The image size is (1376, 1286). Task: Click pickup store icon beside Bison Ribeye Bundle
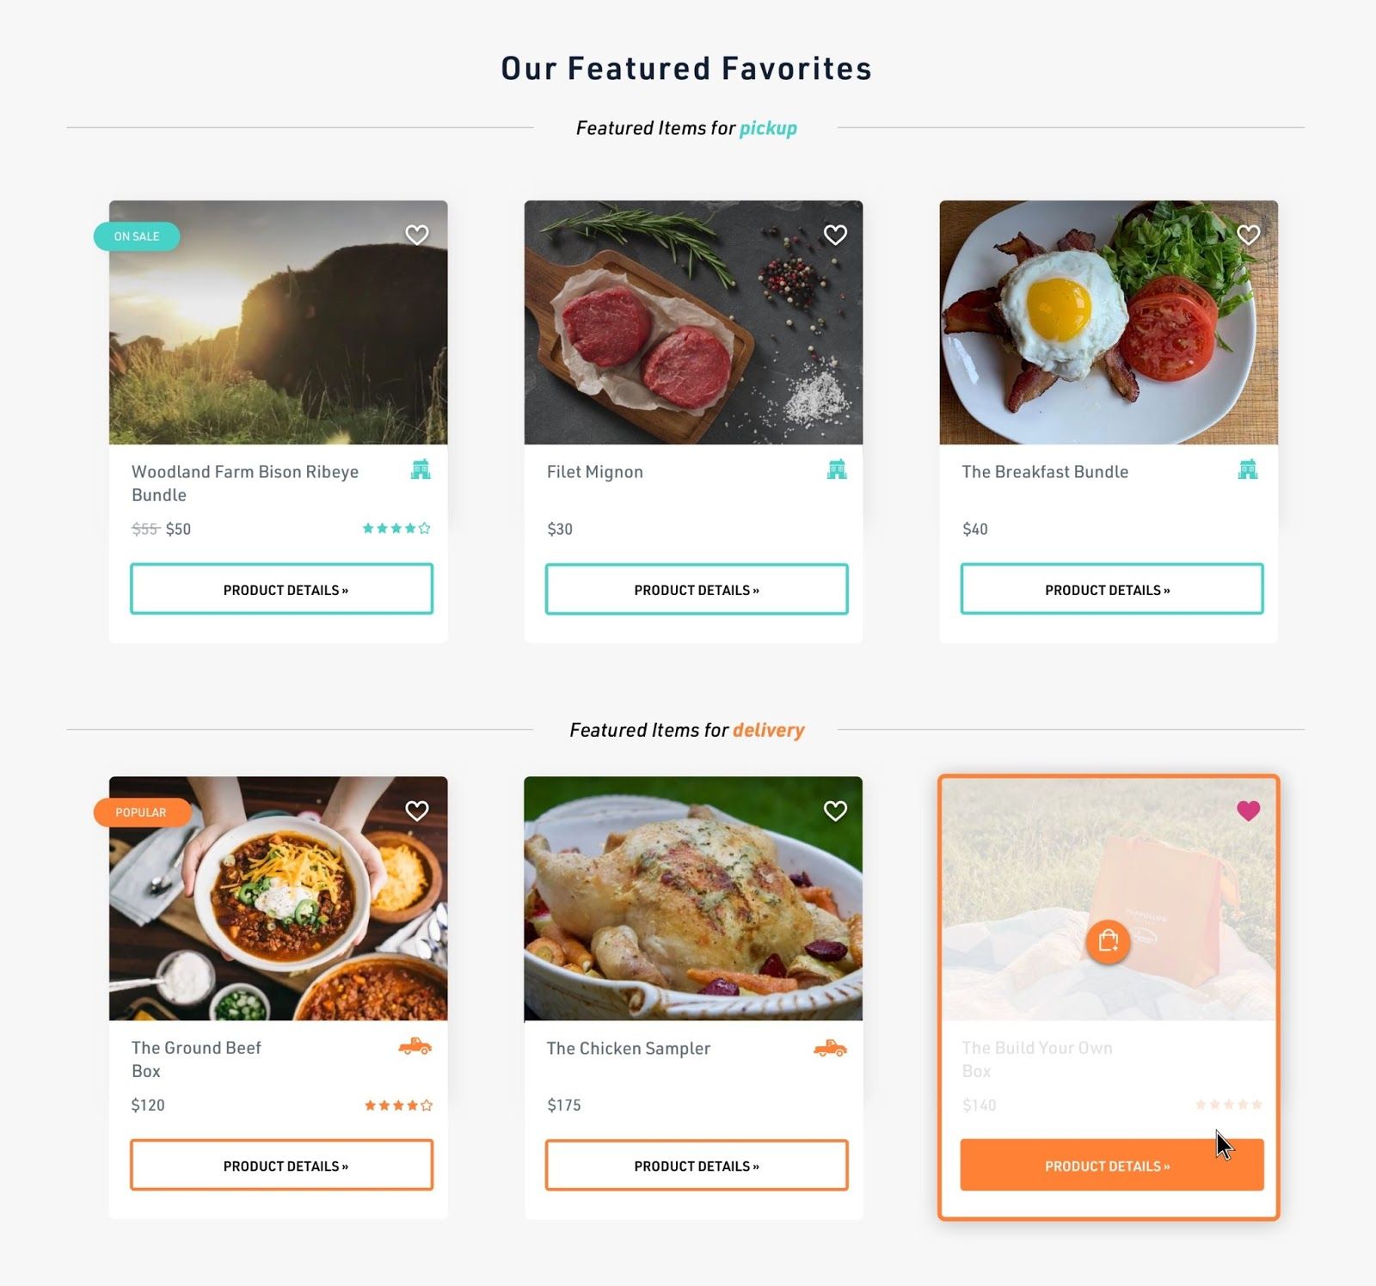(421, 469)
